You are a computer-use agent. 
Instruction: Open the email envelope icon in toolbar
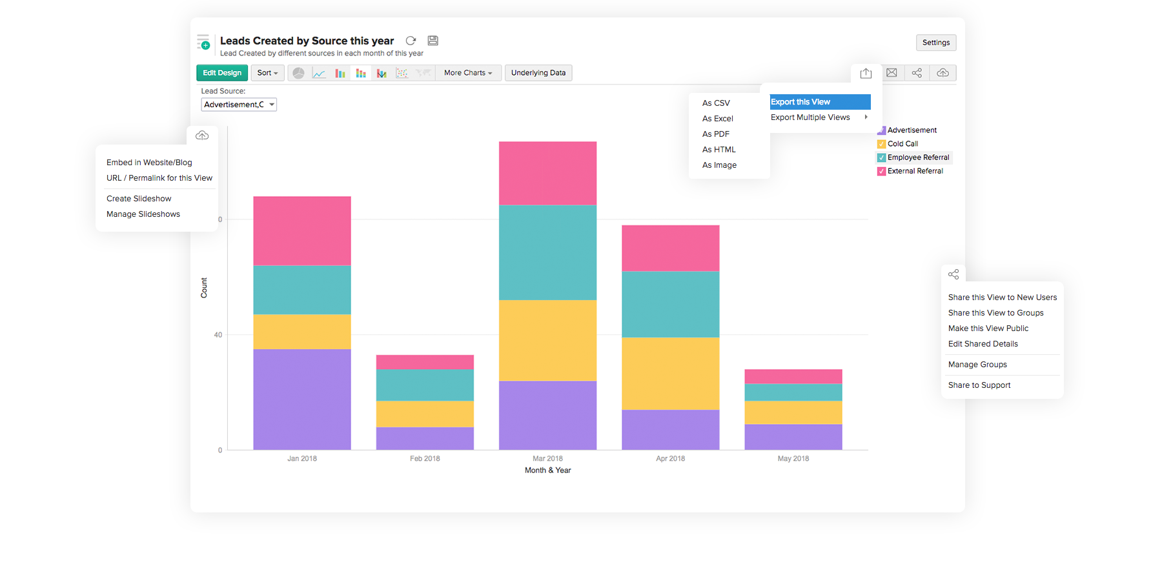click(892, 73)
